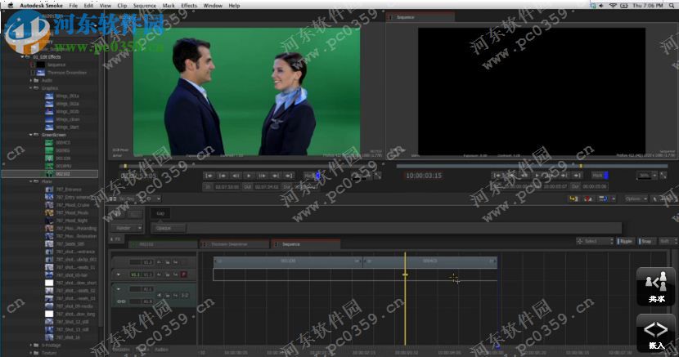The width and height of the screenshot is (679, 357).
Task: Collapse the Graphics folder
Action: pyautogui.click(x=31, y=88)
